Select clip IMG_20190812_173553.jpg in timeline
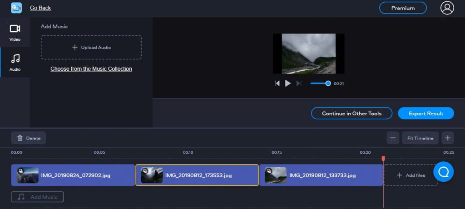465x209 pixels. (197, 175)
